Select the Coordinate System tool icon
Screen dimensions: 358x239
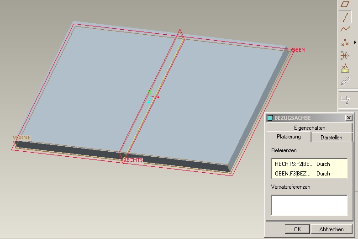(x=345, y=55)
